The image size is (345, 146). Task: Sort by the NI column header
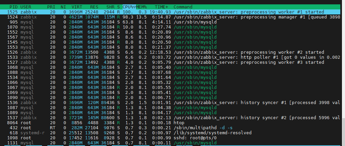pos(63,7)
